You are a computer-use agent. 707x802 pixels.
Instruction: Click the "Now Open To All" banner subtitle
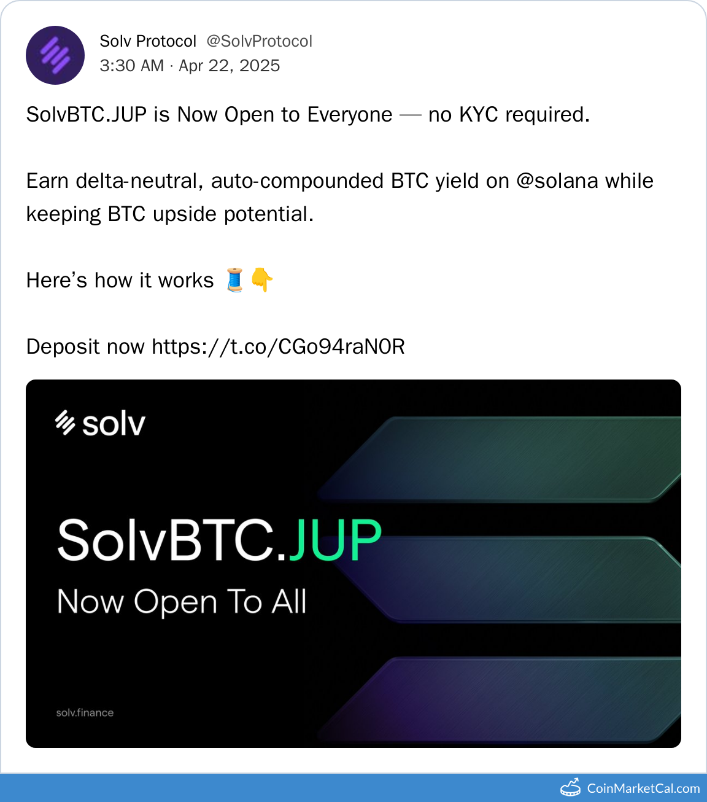182,602
